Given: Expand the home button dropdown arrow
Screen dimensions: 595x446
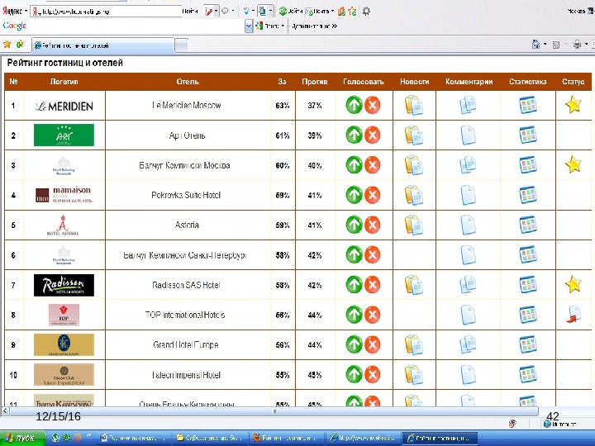Looking at the screenshot, I should tap(545, 45).
